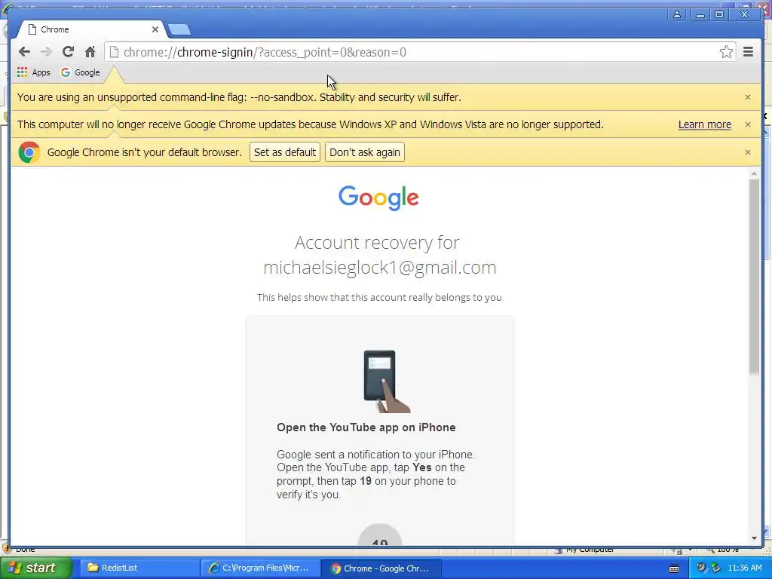772x579 pixels.
Task: Open the Google bookmark
Action: tap(80, 72)
